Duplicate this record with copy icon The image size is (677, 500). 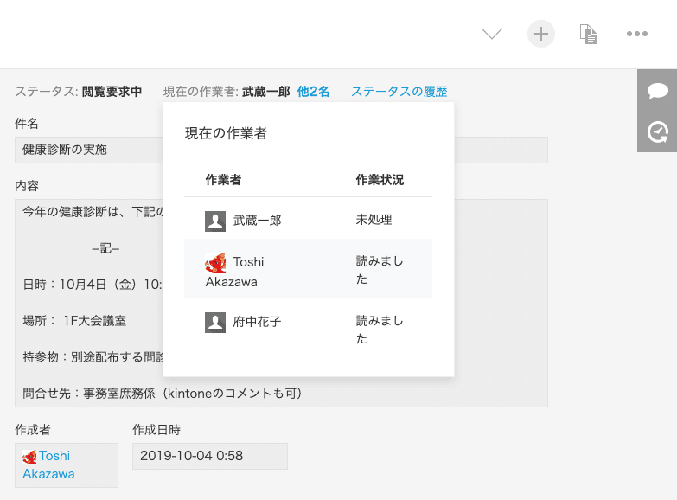589,34
